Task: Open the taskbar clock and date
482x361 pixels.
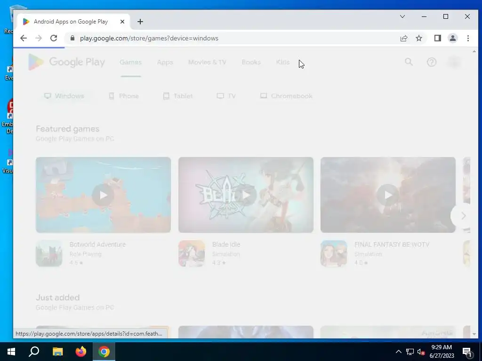Action: click(442, 352)
